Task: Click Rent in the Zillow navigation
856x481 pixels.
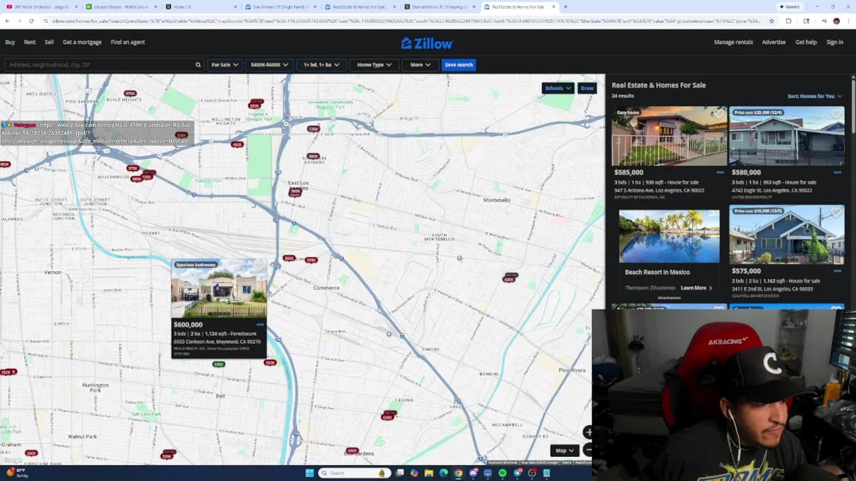Action: [29, 42]
